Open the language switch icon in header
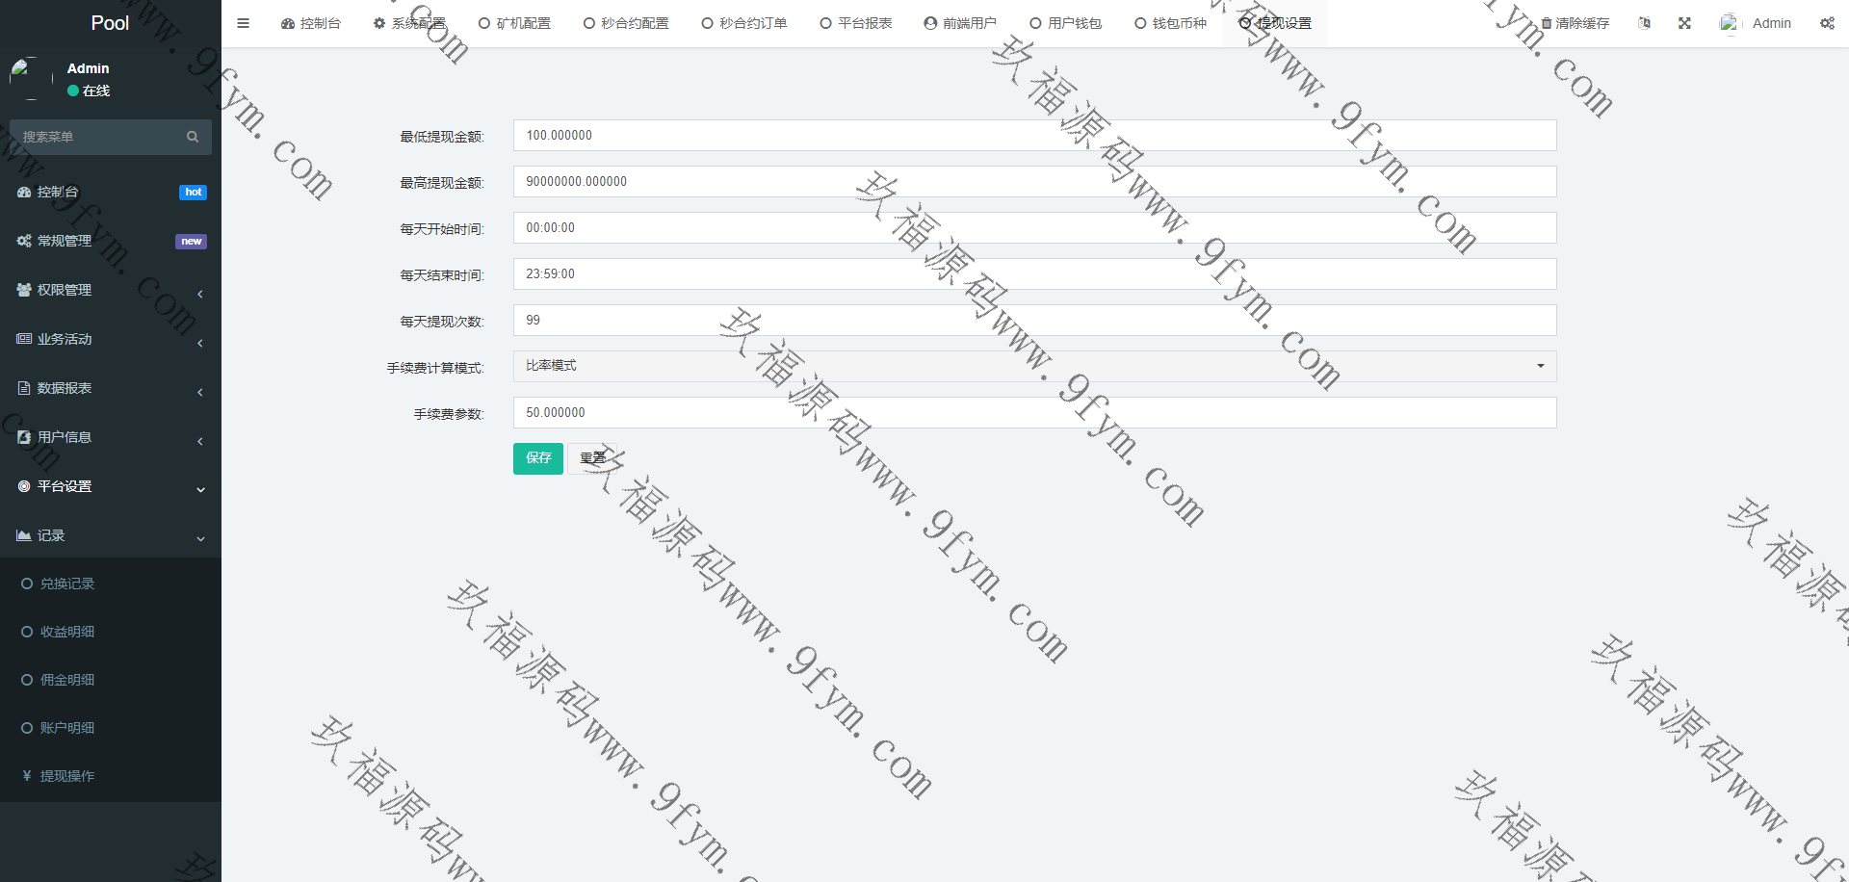The height and width of the screenshot is (882, 1849). (1644, 23)
